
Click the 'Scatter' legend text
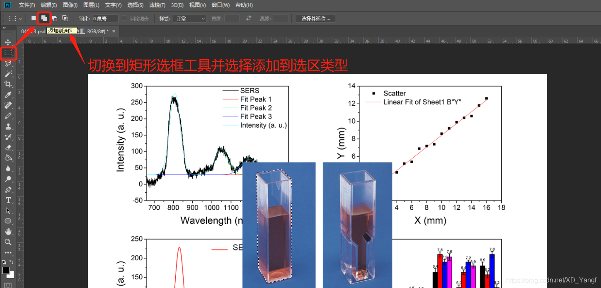[395, 93]
